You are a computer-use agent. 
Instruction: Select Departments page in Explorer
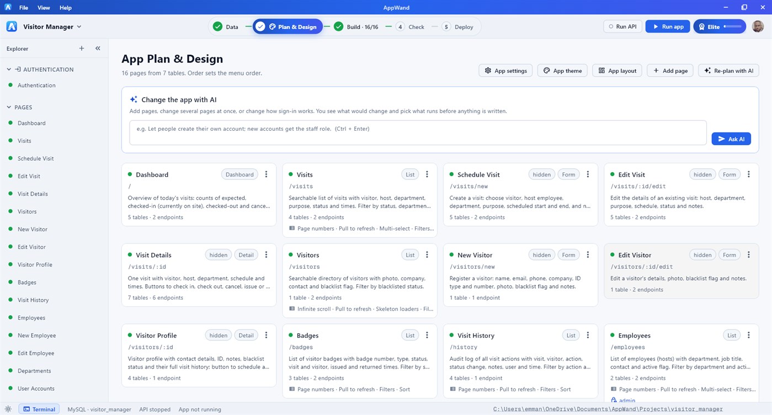click(x=34, y=371)
